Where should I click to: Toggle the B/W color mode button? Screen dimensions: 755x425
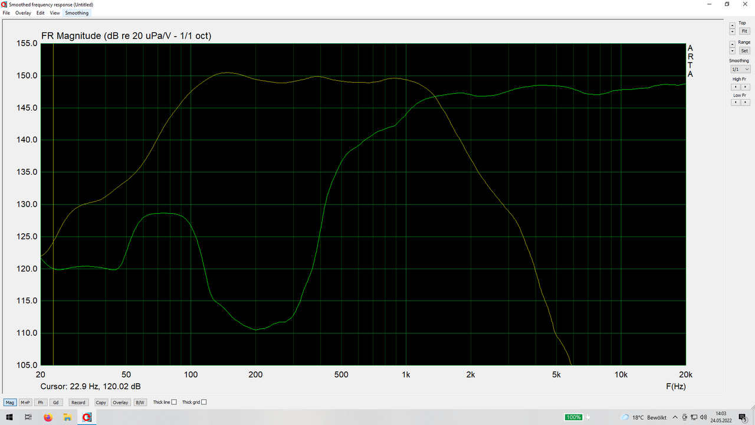[140, 403]
